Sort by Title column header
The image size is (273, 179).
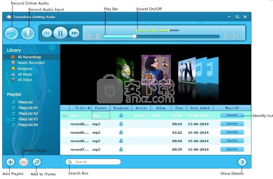tap(80, 108)
